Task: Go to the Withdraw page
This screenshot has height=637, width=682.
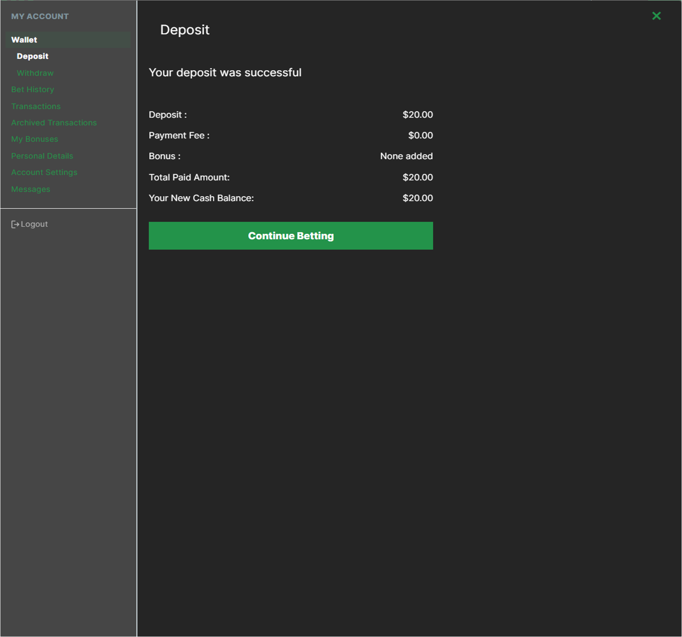Action: pos(35,73)
